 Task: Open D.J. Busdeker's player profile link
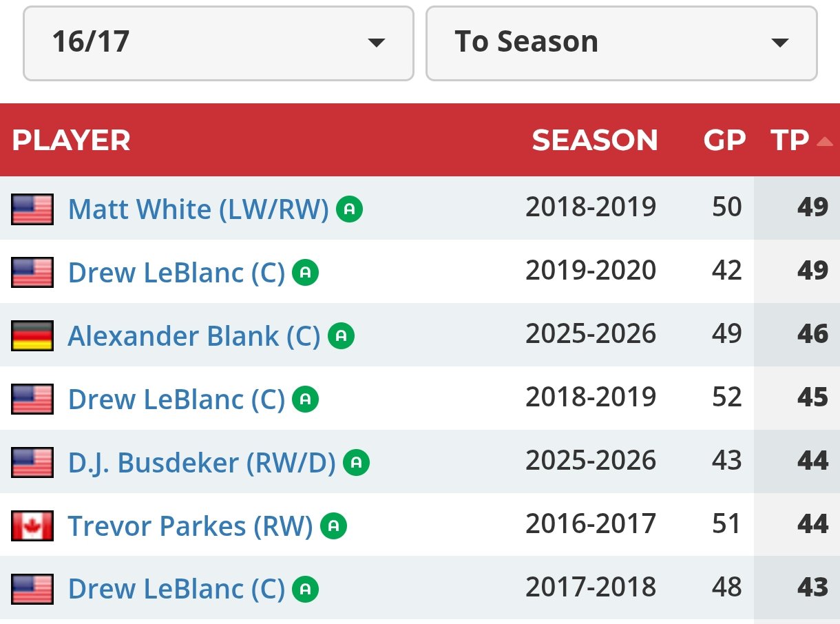click(201, 462)
